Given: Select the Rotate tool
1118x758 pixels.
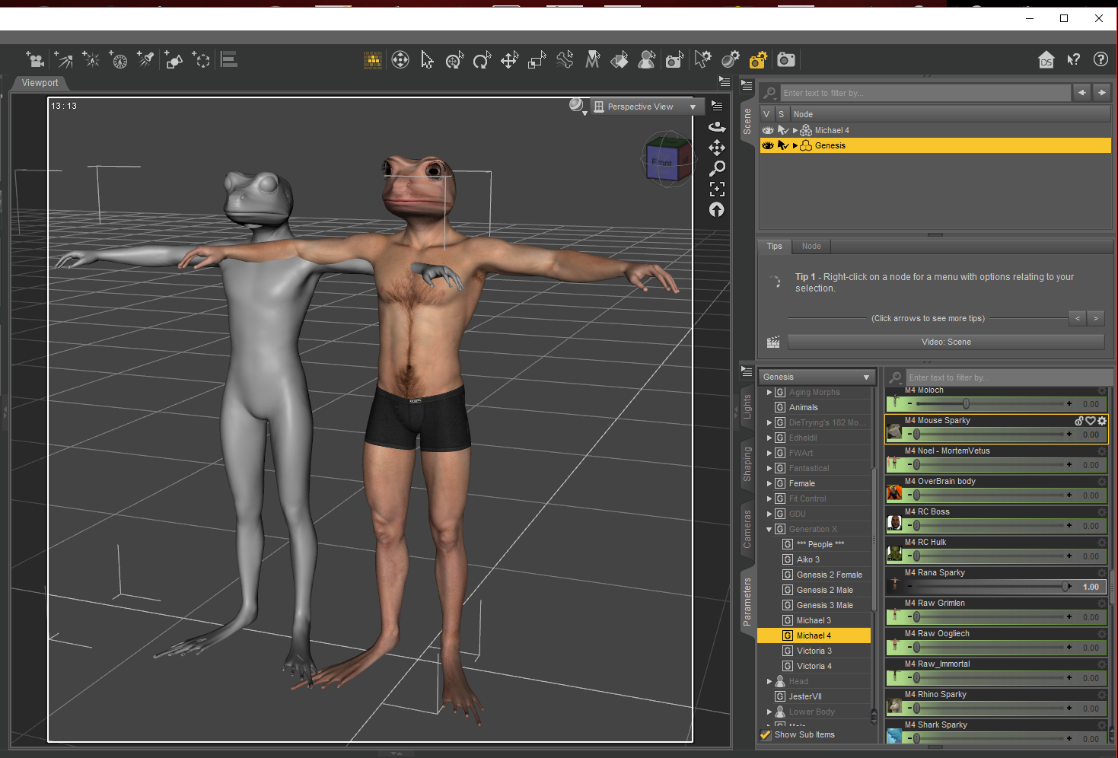Looking at the screenshot, I should pyautogui.click(x=482, y=60).
